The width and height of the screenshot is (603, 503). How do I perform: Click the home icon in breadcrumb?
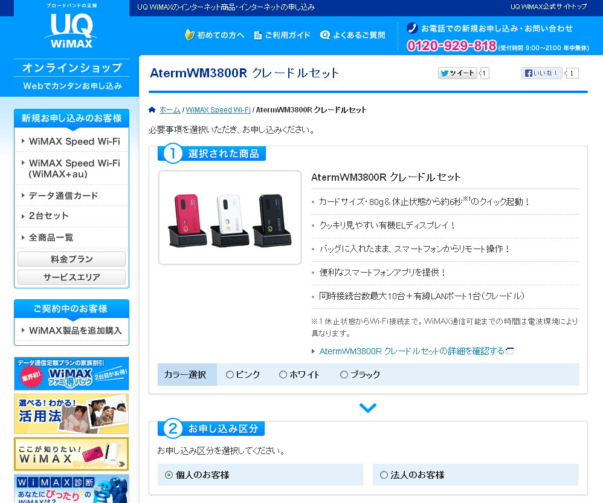pyautogui.click(x=152, y=109)
